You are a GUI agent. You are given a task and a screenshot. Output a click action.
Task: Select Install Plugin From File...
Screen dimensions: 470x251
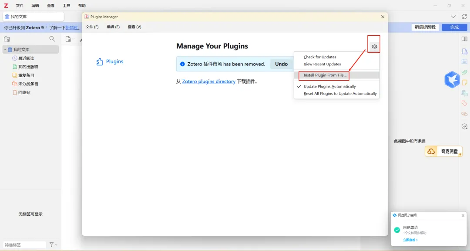[x=336, y=75]
